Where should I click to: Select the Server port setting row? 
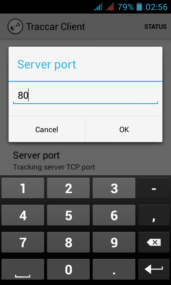(x=85, y=161)
